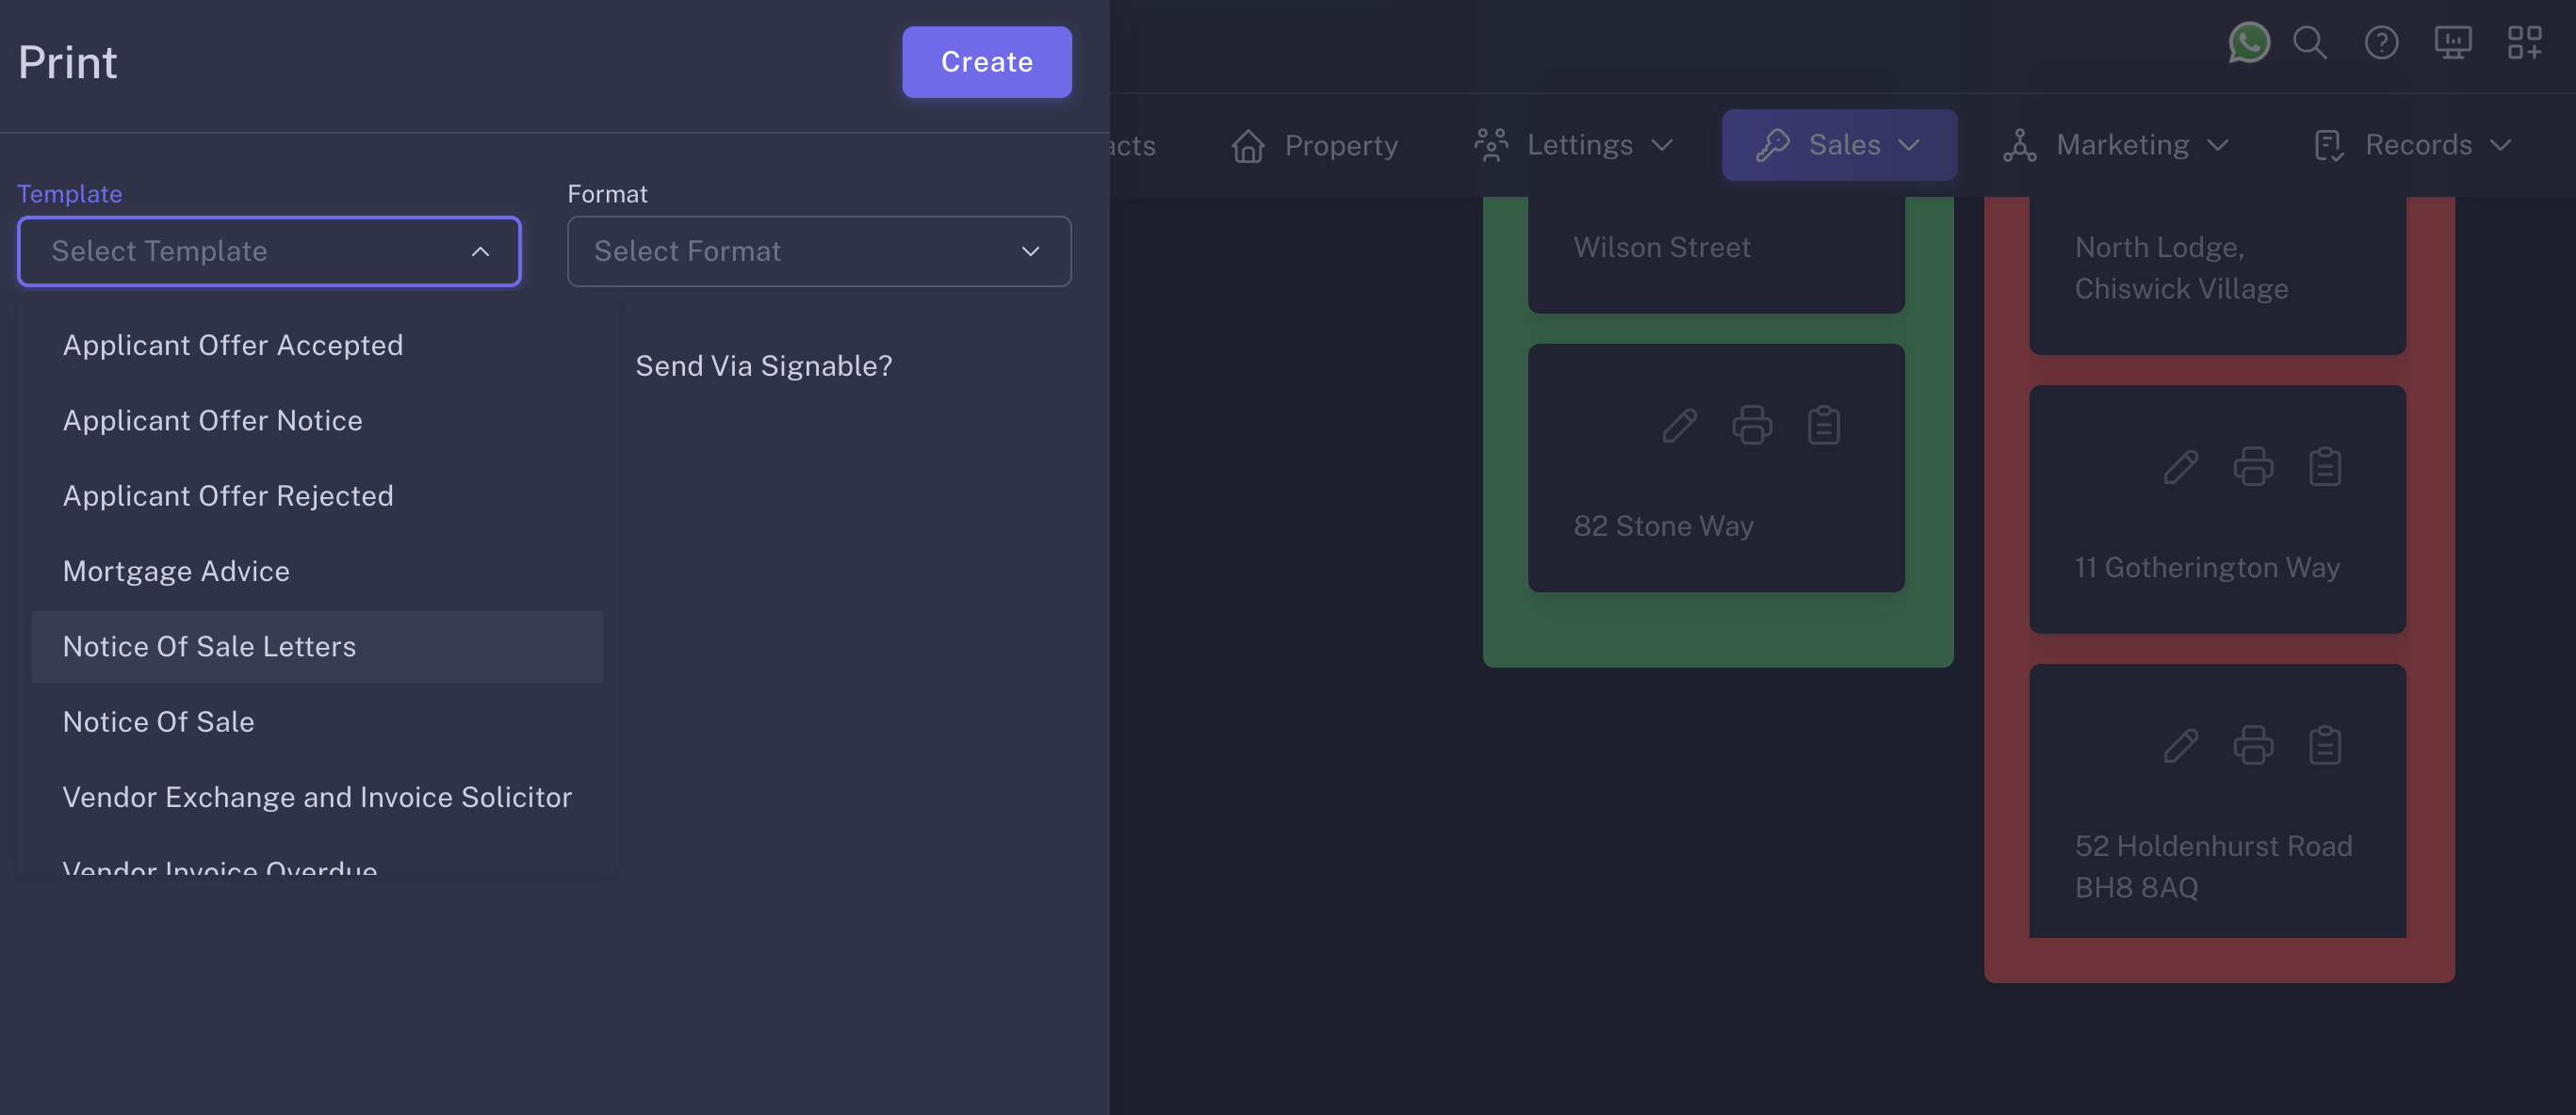This screenshot has width=2576, height=1115.
Task: Click the pencil edit icon on 11 Gotherington Way
Action: coord(2180,466)
